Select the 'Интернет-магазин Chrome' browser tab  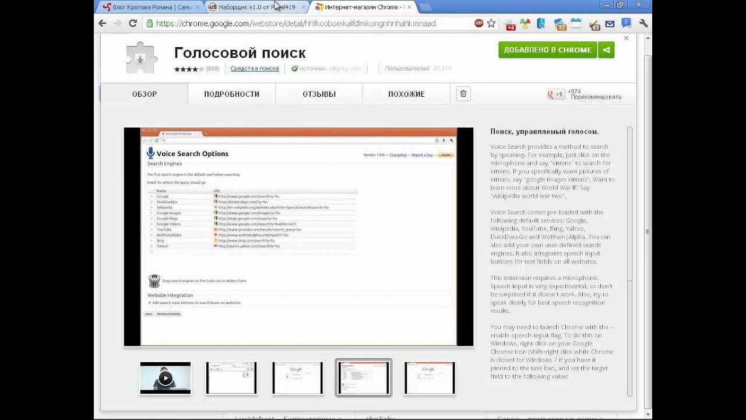coord(363,7)
